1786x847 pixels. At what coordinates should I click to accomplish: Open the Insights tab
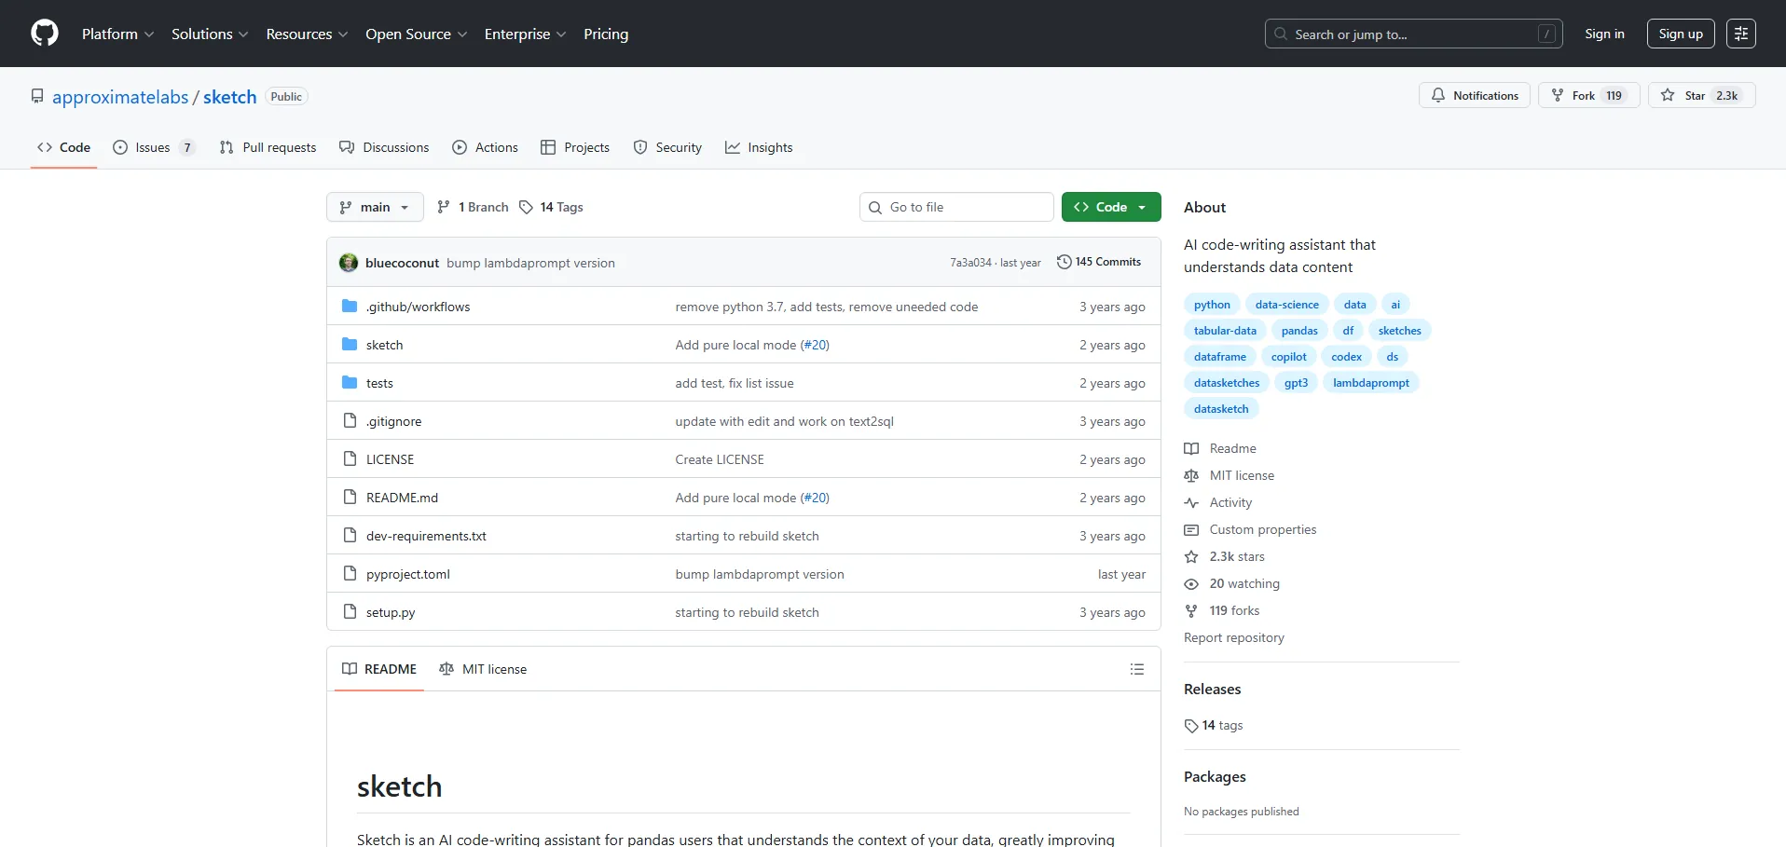759,147
